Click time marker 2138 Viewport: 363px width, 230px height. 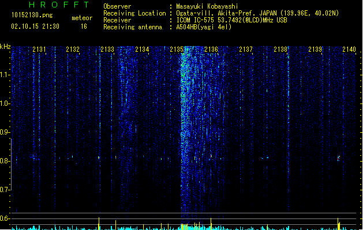point(280,49)
